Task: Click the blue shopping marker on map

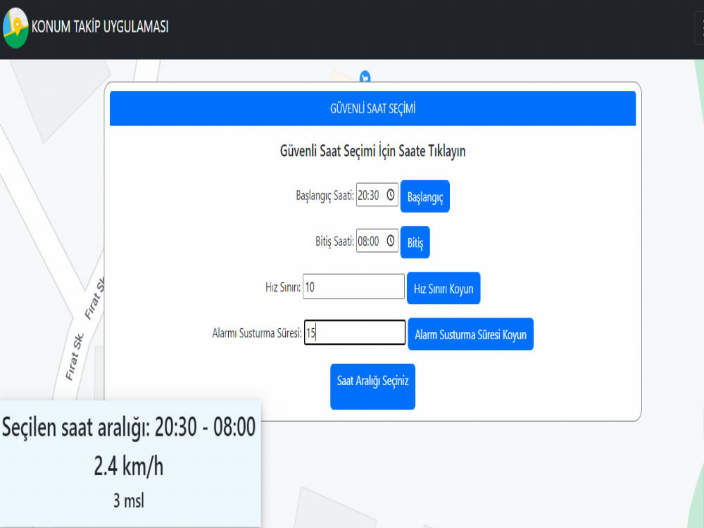Action: point(365,77)
